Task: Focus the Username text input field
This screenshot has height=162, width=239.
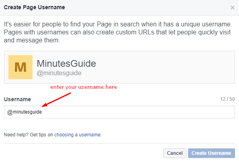Action: click(x=119, y=112)
